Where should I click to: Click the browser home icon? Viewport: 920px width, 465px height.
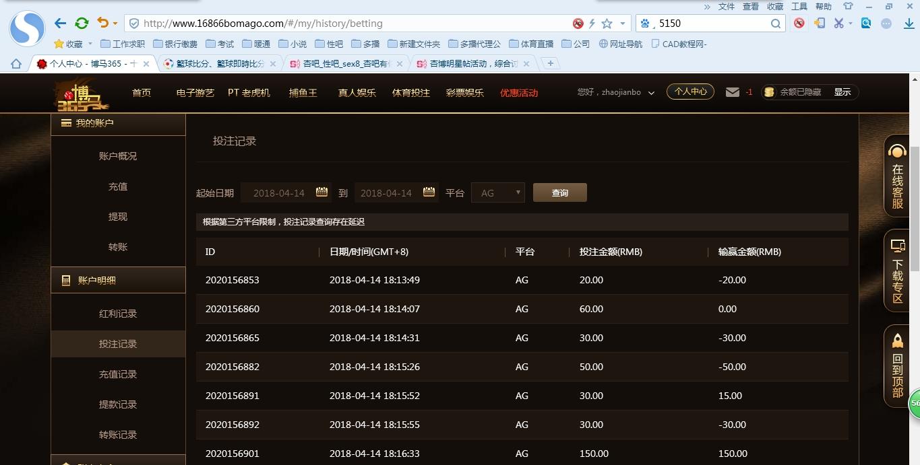(16, 64)
